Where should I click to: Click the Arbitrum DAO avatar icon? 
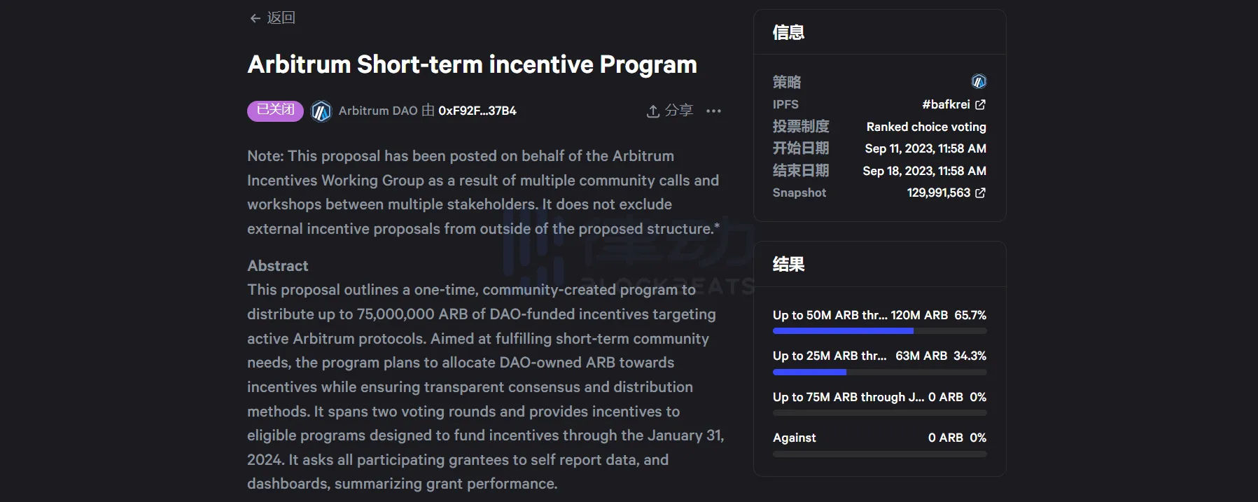coord(321,111)
